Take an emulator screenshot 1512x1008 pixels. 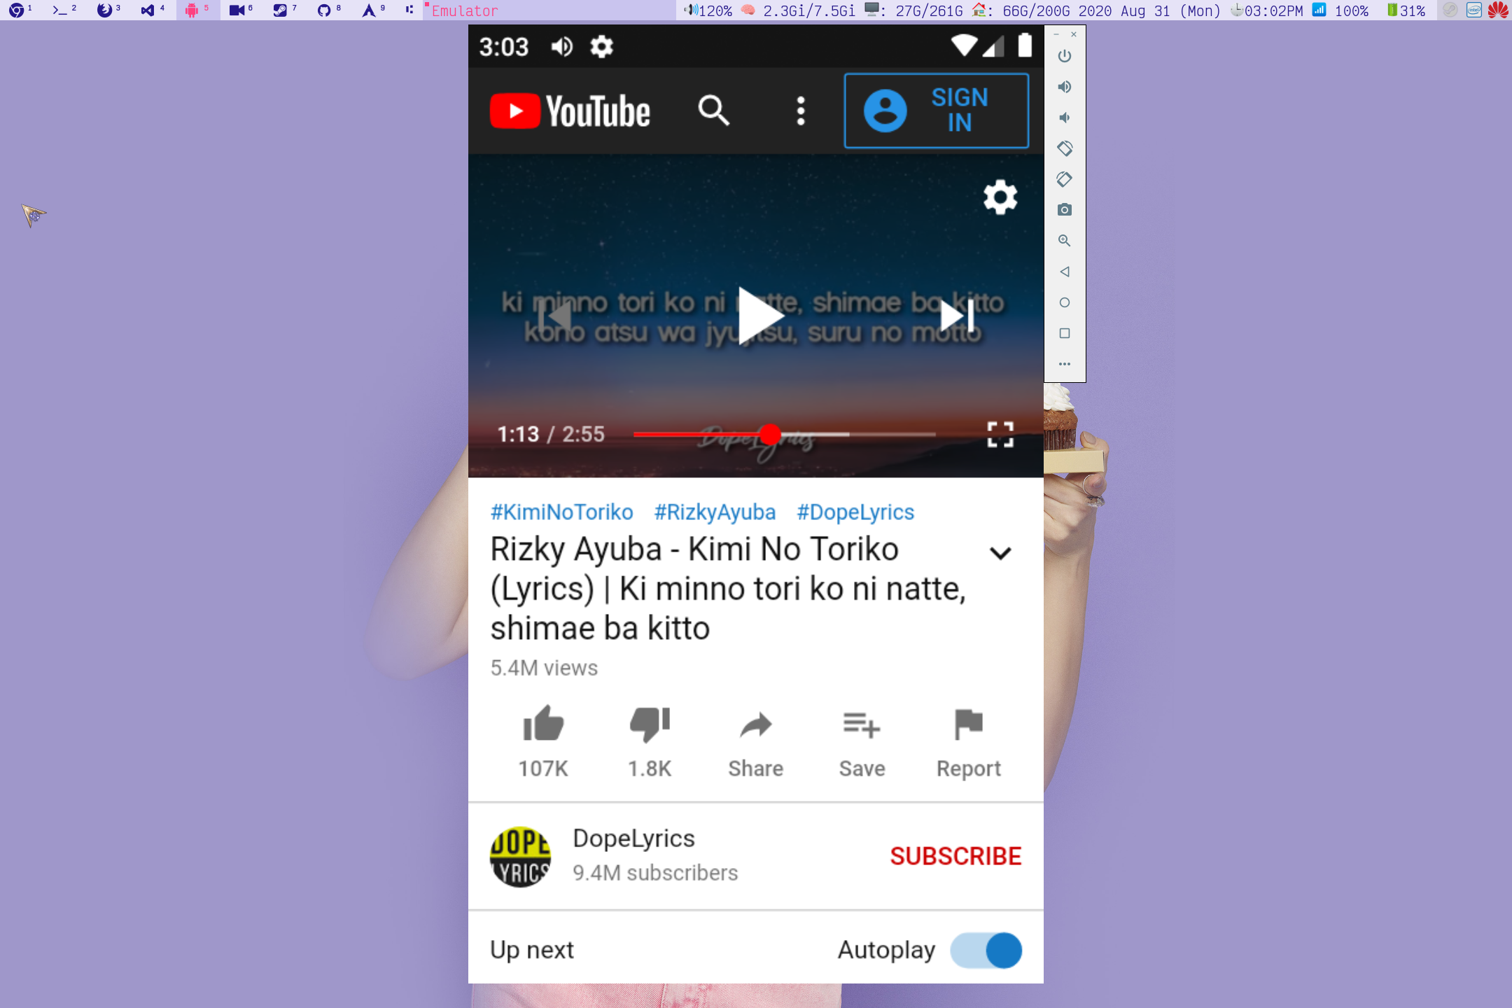pos(1065,210)
